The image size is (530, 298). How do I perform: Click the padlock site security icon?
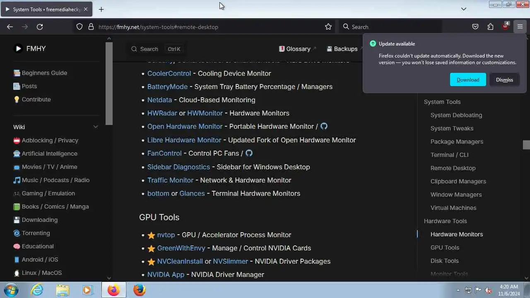click(91, 27)
